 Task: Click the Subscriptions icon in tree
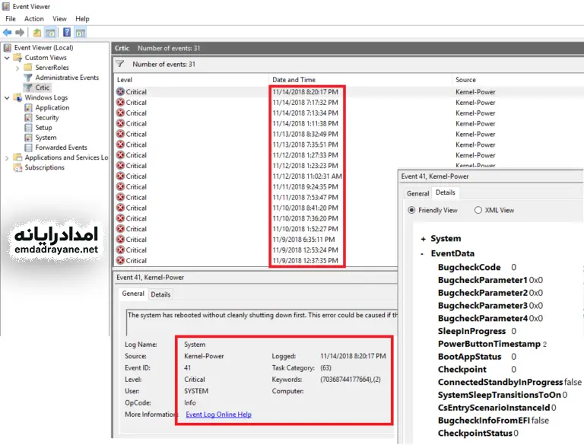17,167
